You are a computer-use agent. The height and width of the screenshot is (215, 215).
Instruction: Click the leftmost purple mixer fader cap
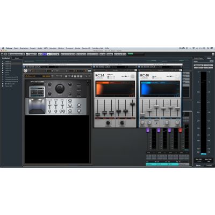pos(148,130)
